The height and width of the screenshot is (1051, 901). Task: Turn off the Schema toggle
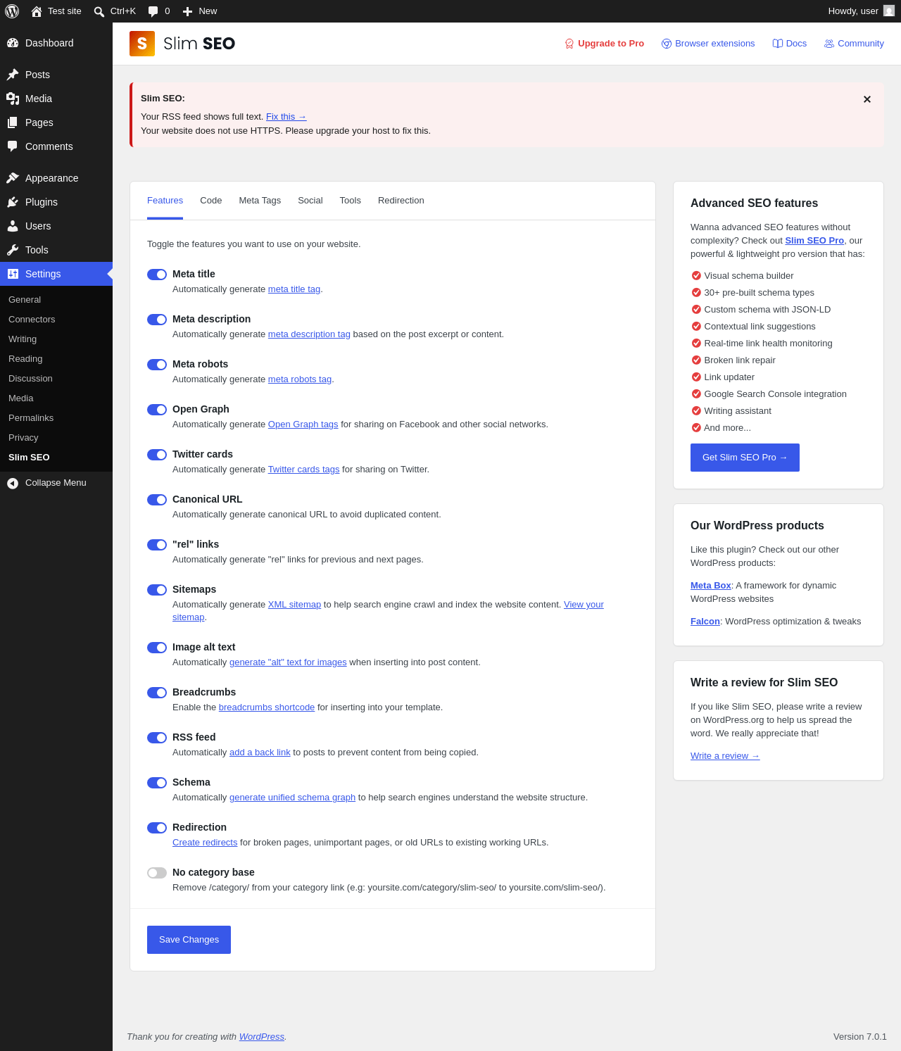pos(157,783)
